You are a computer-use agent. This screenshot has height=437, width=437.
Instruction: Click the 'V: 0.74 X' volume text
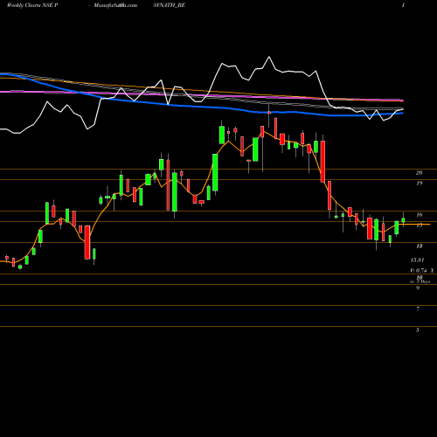pos(422,271)
